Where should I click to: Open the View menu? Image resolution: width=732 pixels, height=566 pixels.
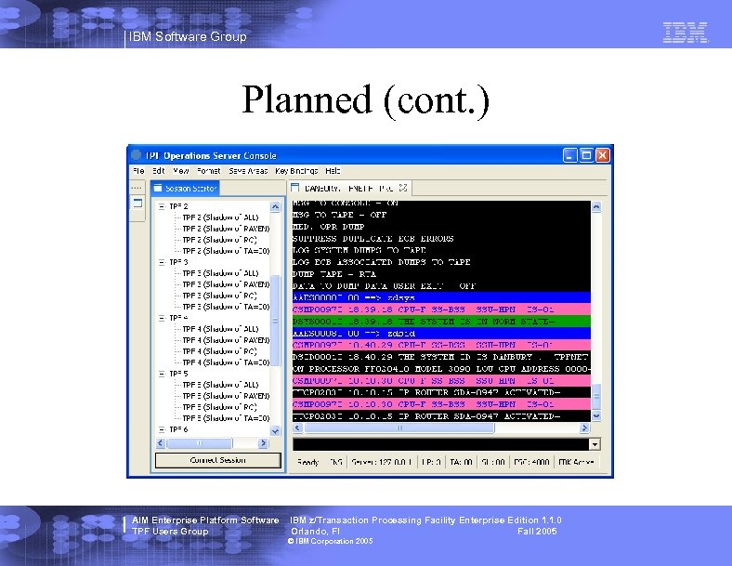[x=181, y=171]
